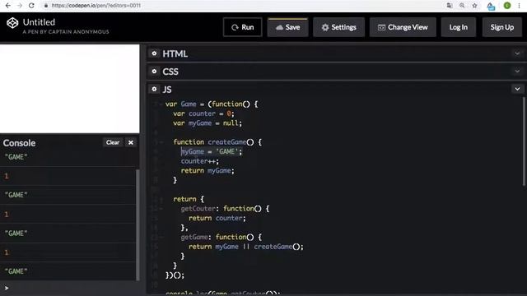The height and width of the screenshot is (296, 527).
Task: Bookmark this page with star icon
Action: 474,6
